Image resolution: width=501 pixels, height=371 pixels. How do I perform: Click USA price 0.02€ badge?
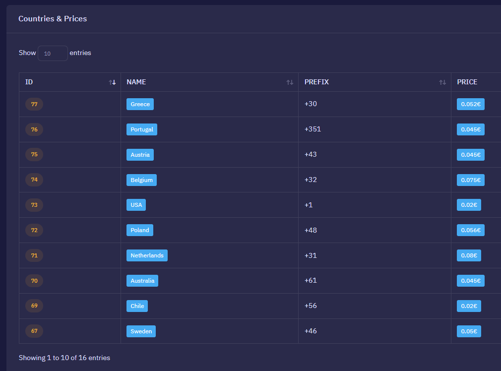click(469, 205)
